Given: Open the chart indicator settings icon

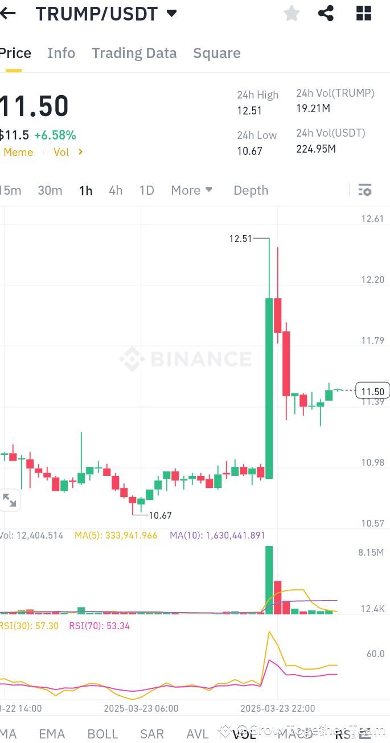Looking at the screenshot, I should [364, 190].
